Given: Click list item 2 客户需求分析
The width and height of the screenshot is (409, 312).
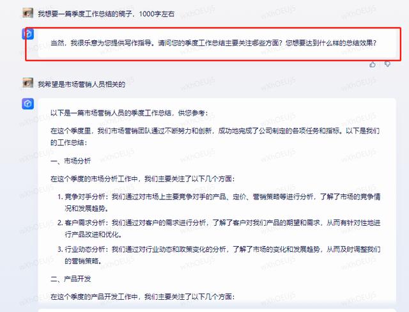Looking at the screenshot, I should [219, 228].
